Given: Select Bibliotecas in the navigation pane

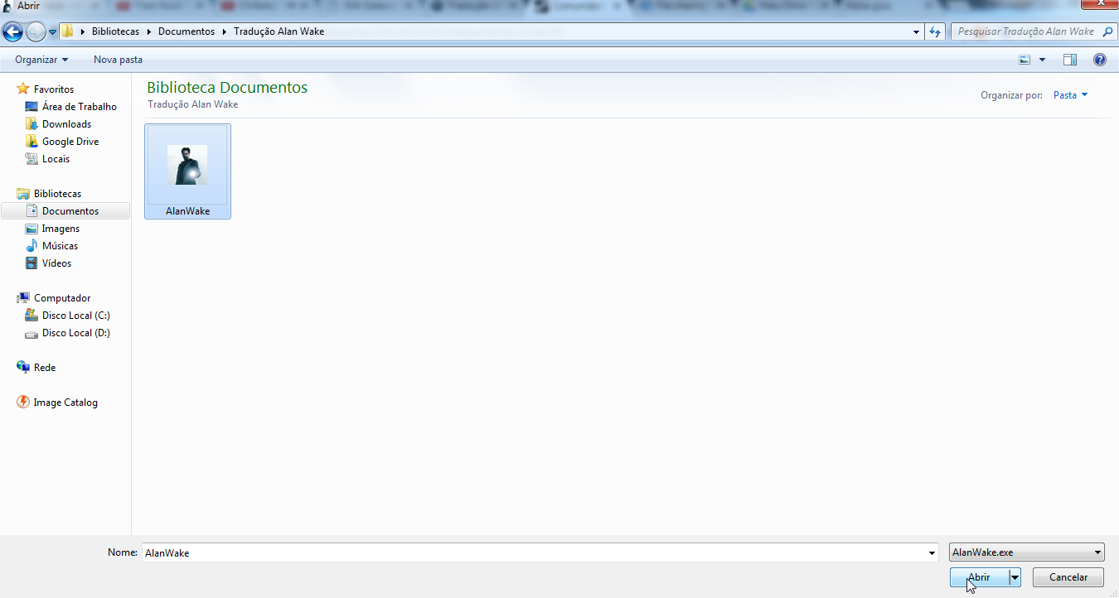Looking at the screenshot, I should 58,193.
